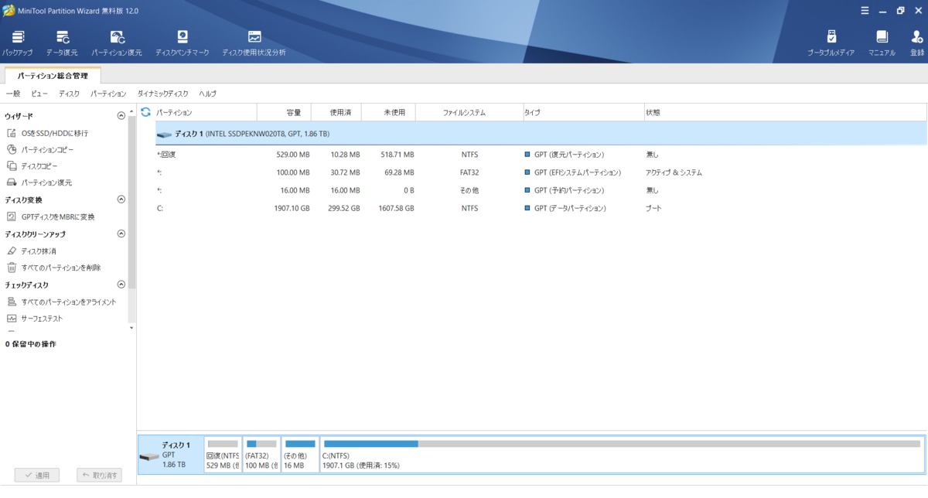
Task: Select ディスク 1 INTEL SSDPEKNW020T8 row
Action: (541, 134)
